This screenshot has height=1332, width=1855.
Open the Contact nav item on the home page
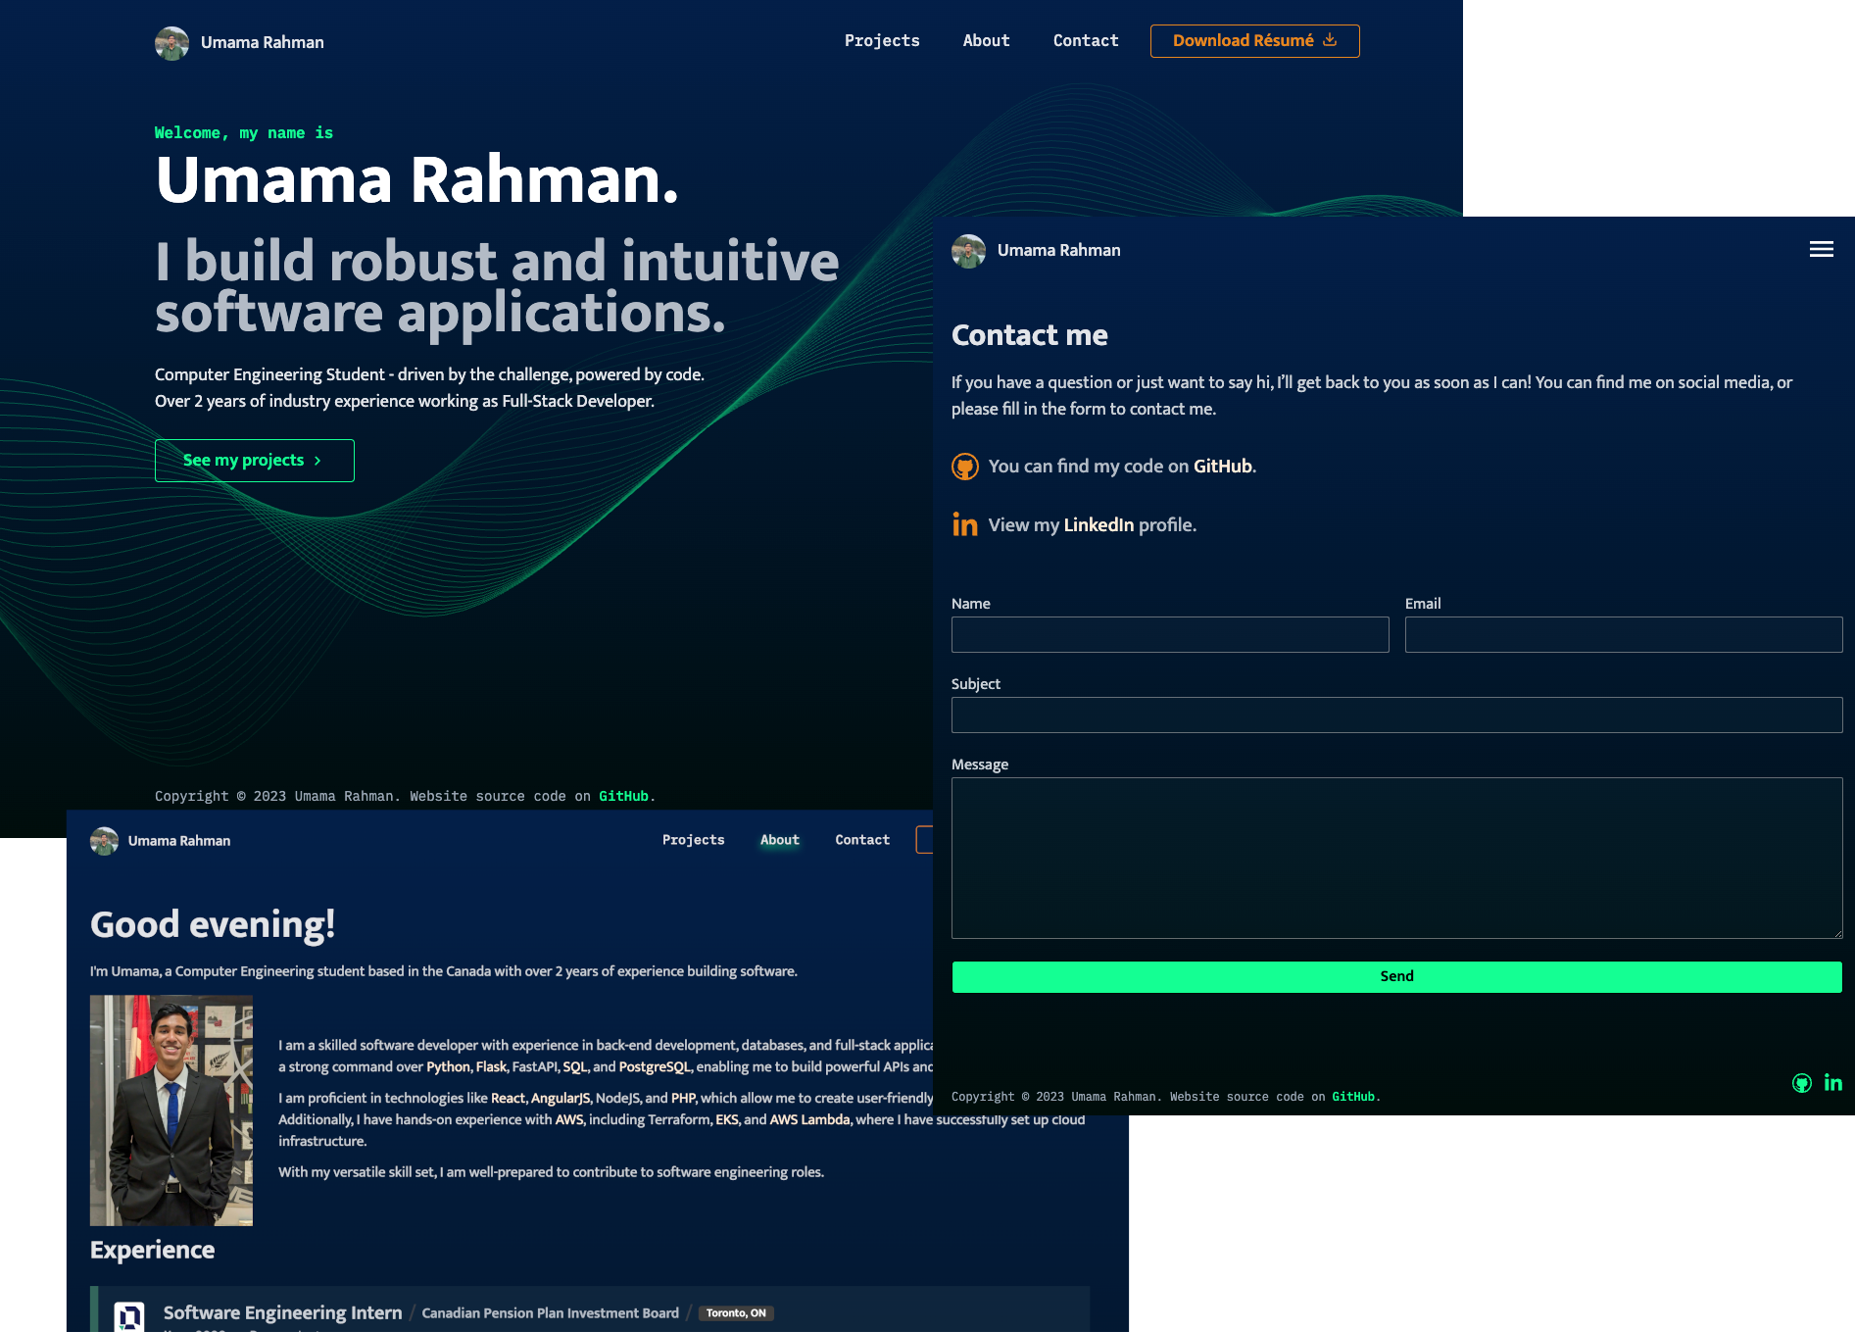click(x=1086, y=41)
